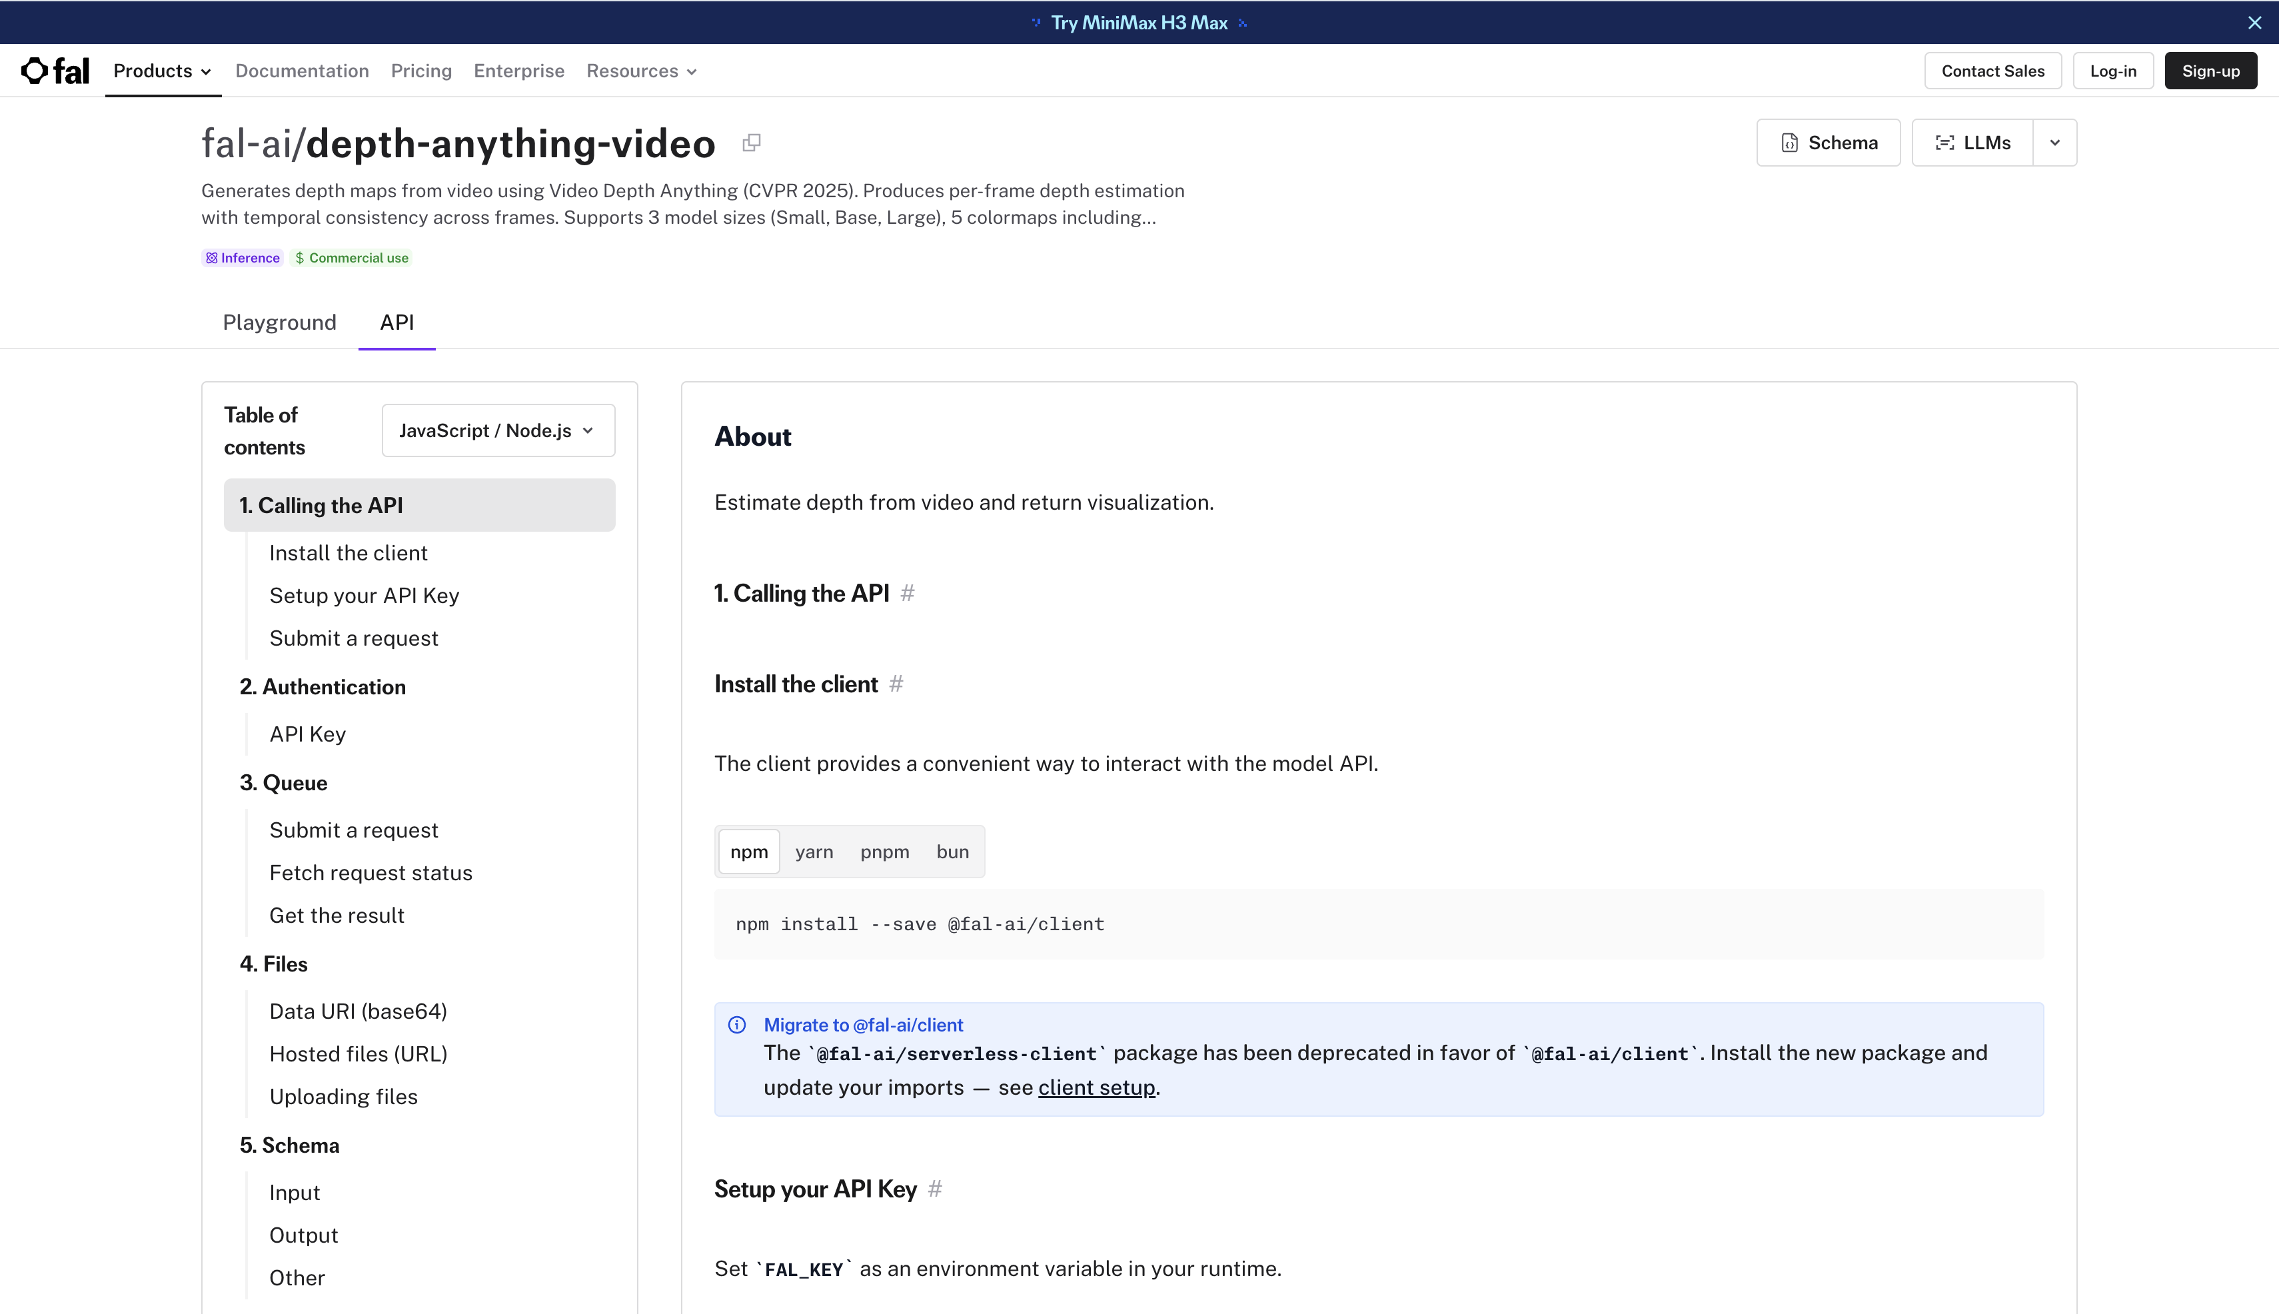Go to Uploading files

tap(344, 1097)
